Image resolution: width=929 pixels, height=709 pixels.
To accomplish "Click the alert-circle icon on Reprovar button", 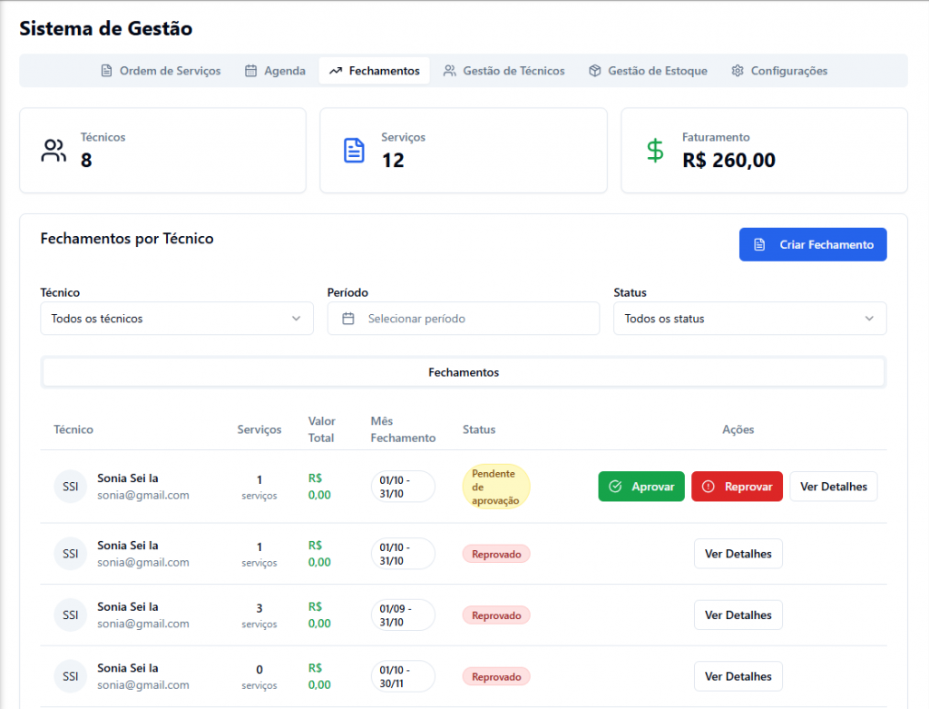I will [708, 486].
